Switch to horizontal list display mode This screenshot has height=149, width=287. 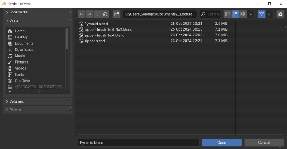pos(235,14)
